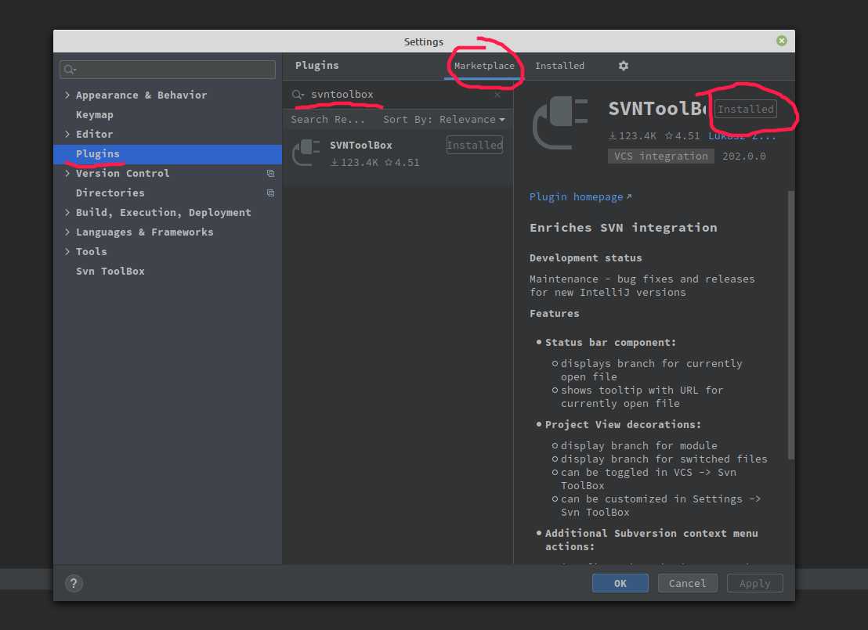Click Installed button on SVNToolBox result row

tap(475, 145)
